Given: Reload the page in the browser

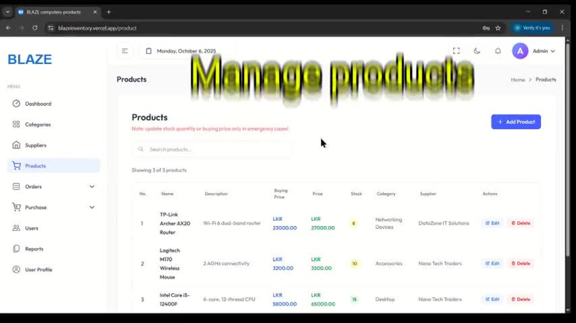Looking at the screenshot, I should point(35,28).
